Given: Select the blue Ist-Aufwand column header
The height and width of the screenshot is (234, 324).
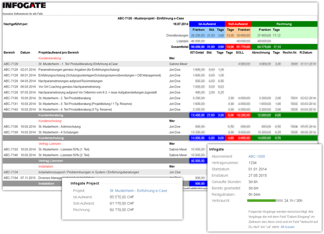Looking at the screenshot, I should [x=207, y=24].
